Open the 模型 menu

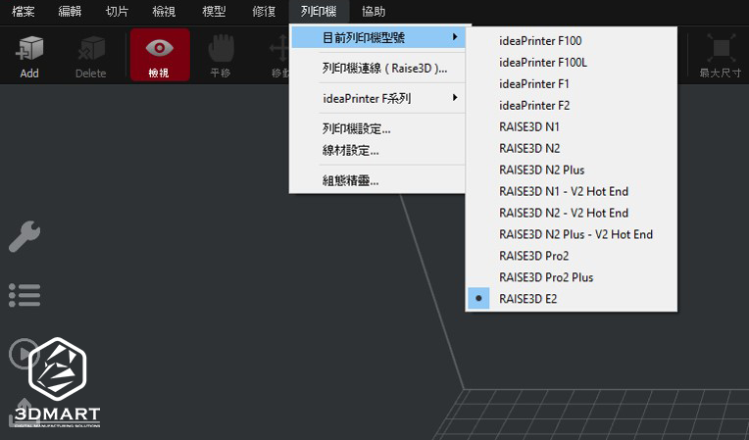coord(214,12)
